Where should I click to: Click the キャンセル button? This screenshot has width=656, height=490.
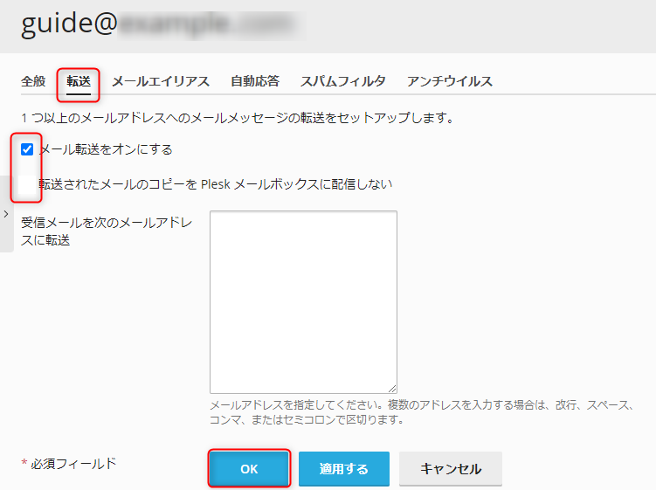tap(451, 469)
